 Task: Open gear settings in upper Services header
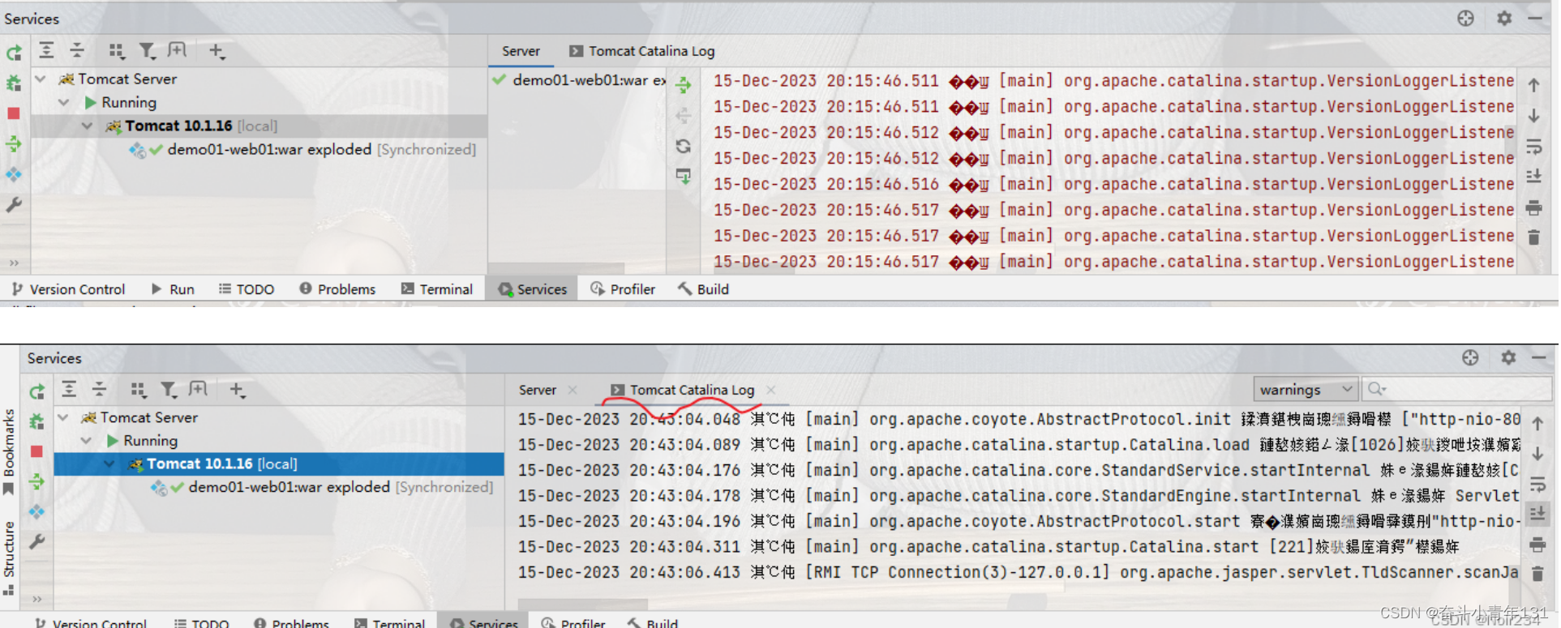coord(1504,18)
